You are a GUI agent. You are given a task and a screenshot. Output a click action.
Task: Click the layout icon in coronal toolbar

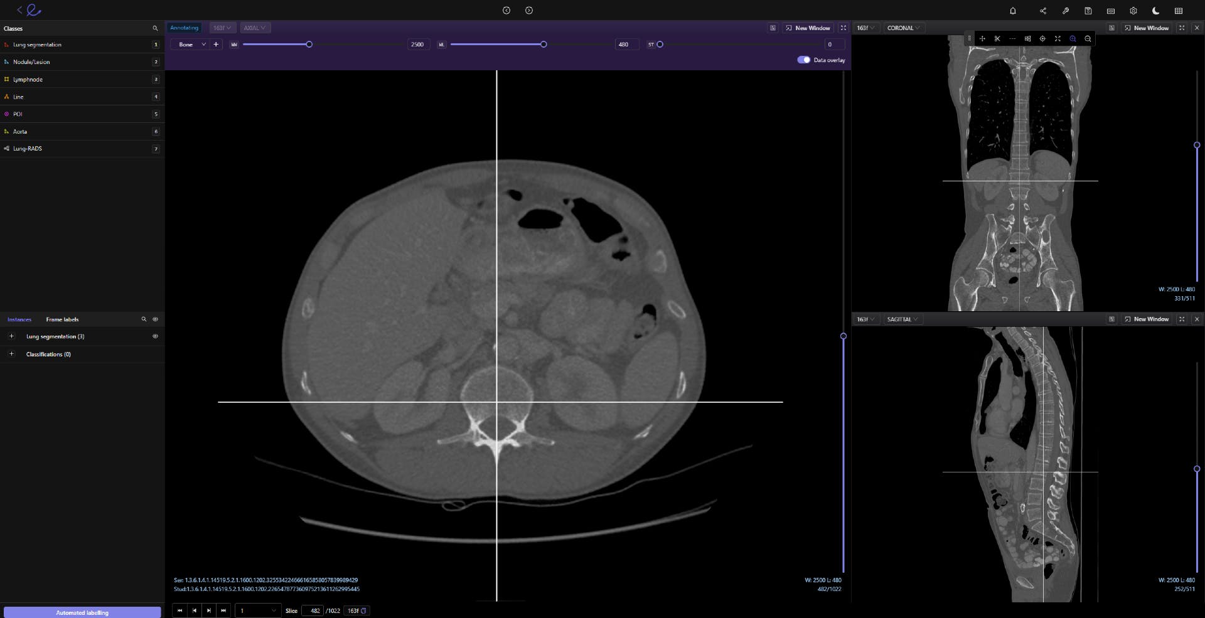[x=1027, y=39]
